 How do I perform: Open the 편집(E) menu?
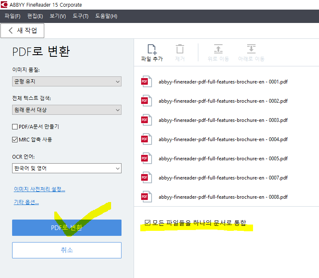(x=35, y=16)
